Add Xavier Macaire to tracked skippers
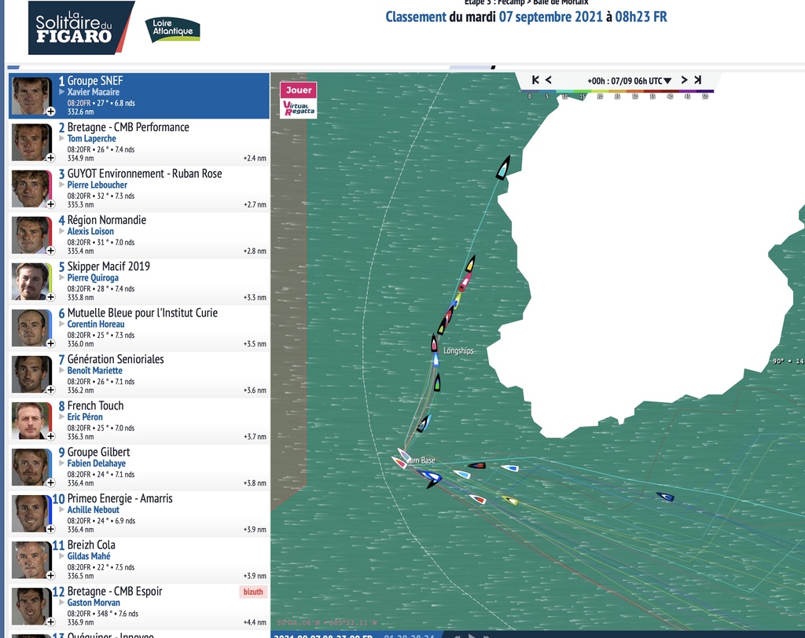Screen dimensions: 805x638 [50, 112]
